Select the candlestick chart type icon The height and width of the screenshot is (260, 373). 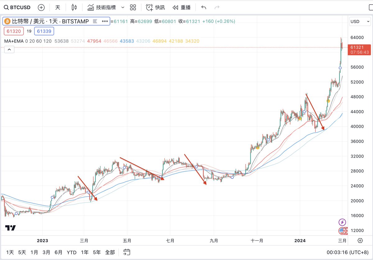pos(74,7)
